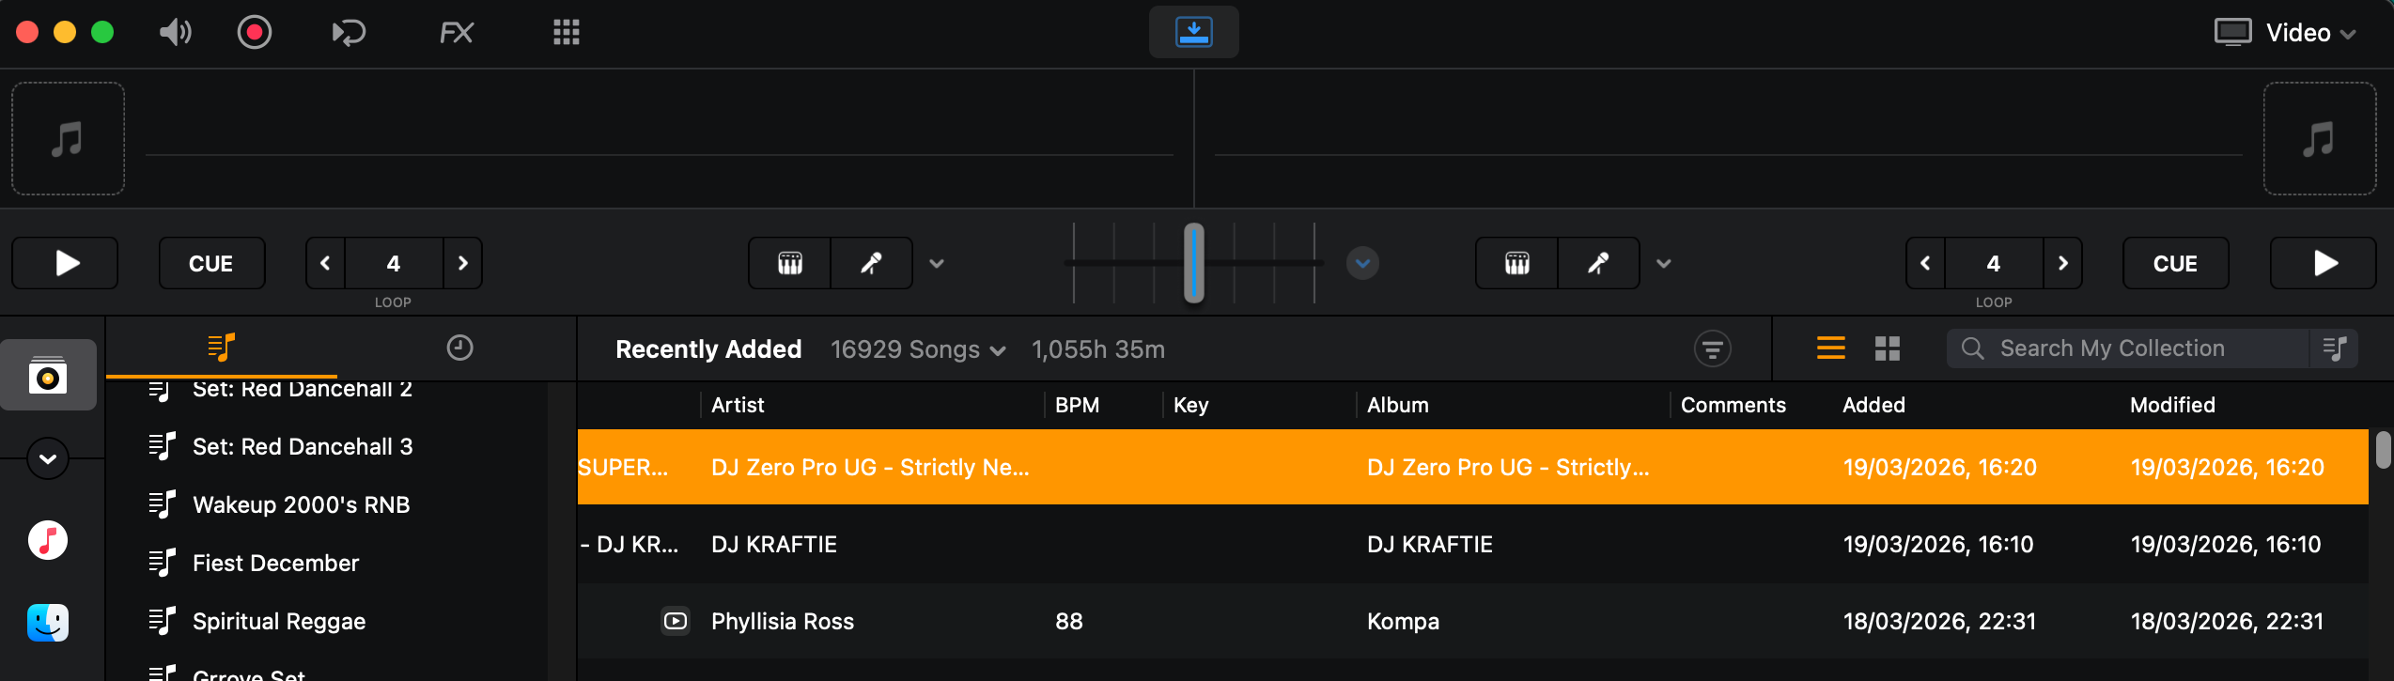
Task: Switch to the history clock tab
Action: click(459, 348)
